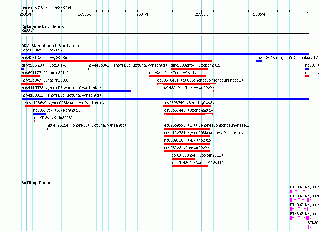Select nsv525347 (Shaikh2009) label
This screenshot has width=319, height=231.
[45, 80]
